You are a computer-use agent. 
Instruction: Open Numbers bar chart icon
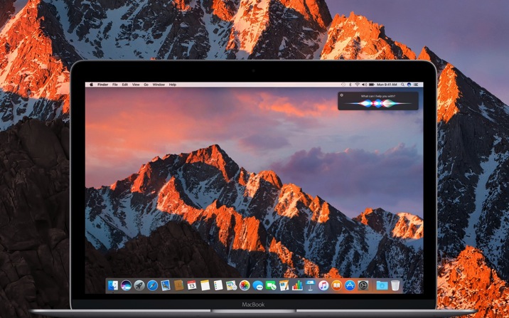[x=297, y=285]
